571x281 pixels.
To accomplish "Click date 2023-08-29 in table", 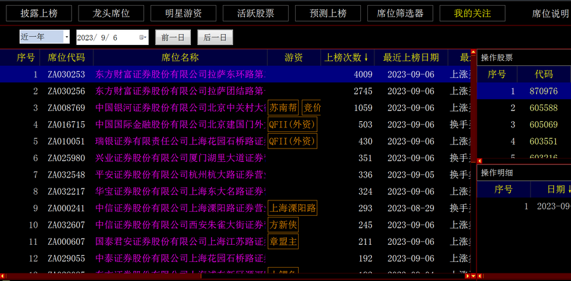I will coord(410,208).
